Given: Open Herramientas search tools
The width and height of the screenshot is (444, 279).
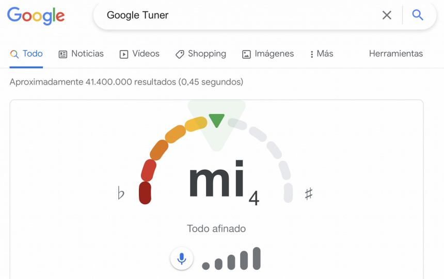Looking at the screenshot, I should [x=396, y=54].
